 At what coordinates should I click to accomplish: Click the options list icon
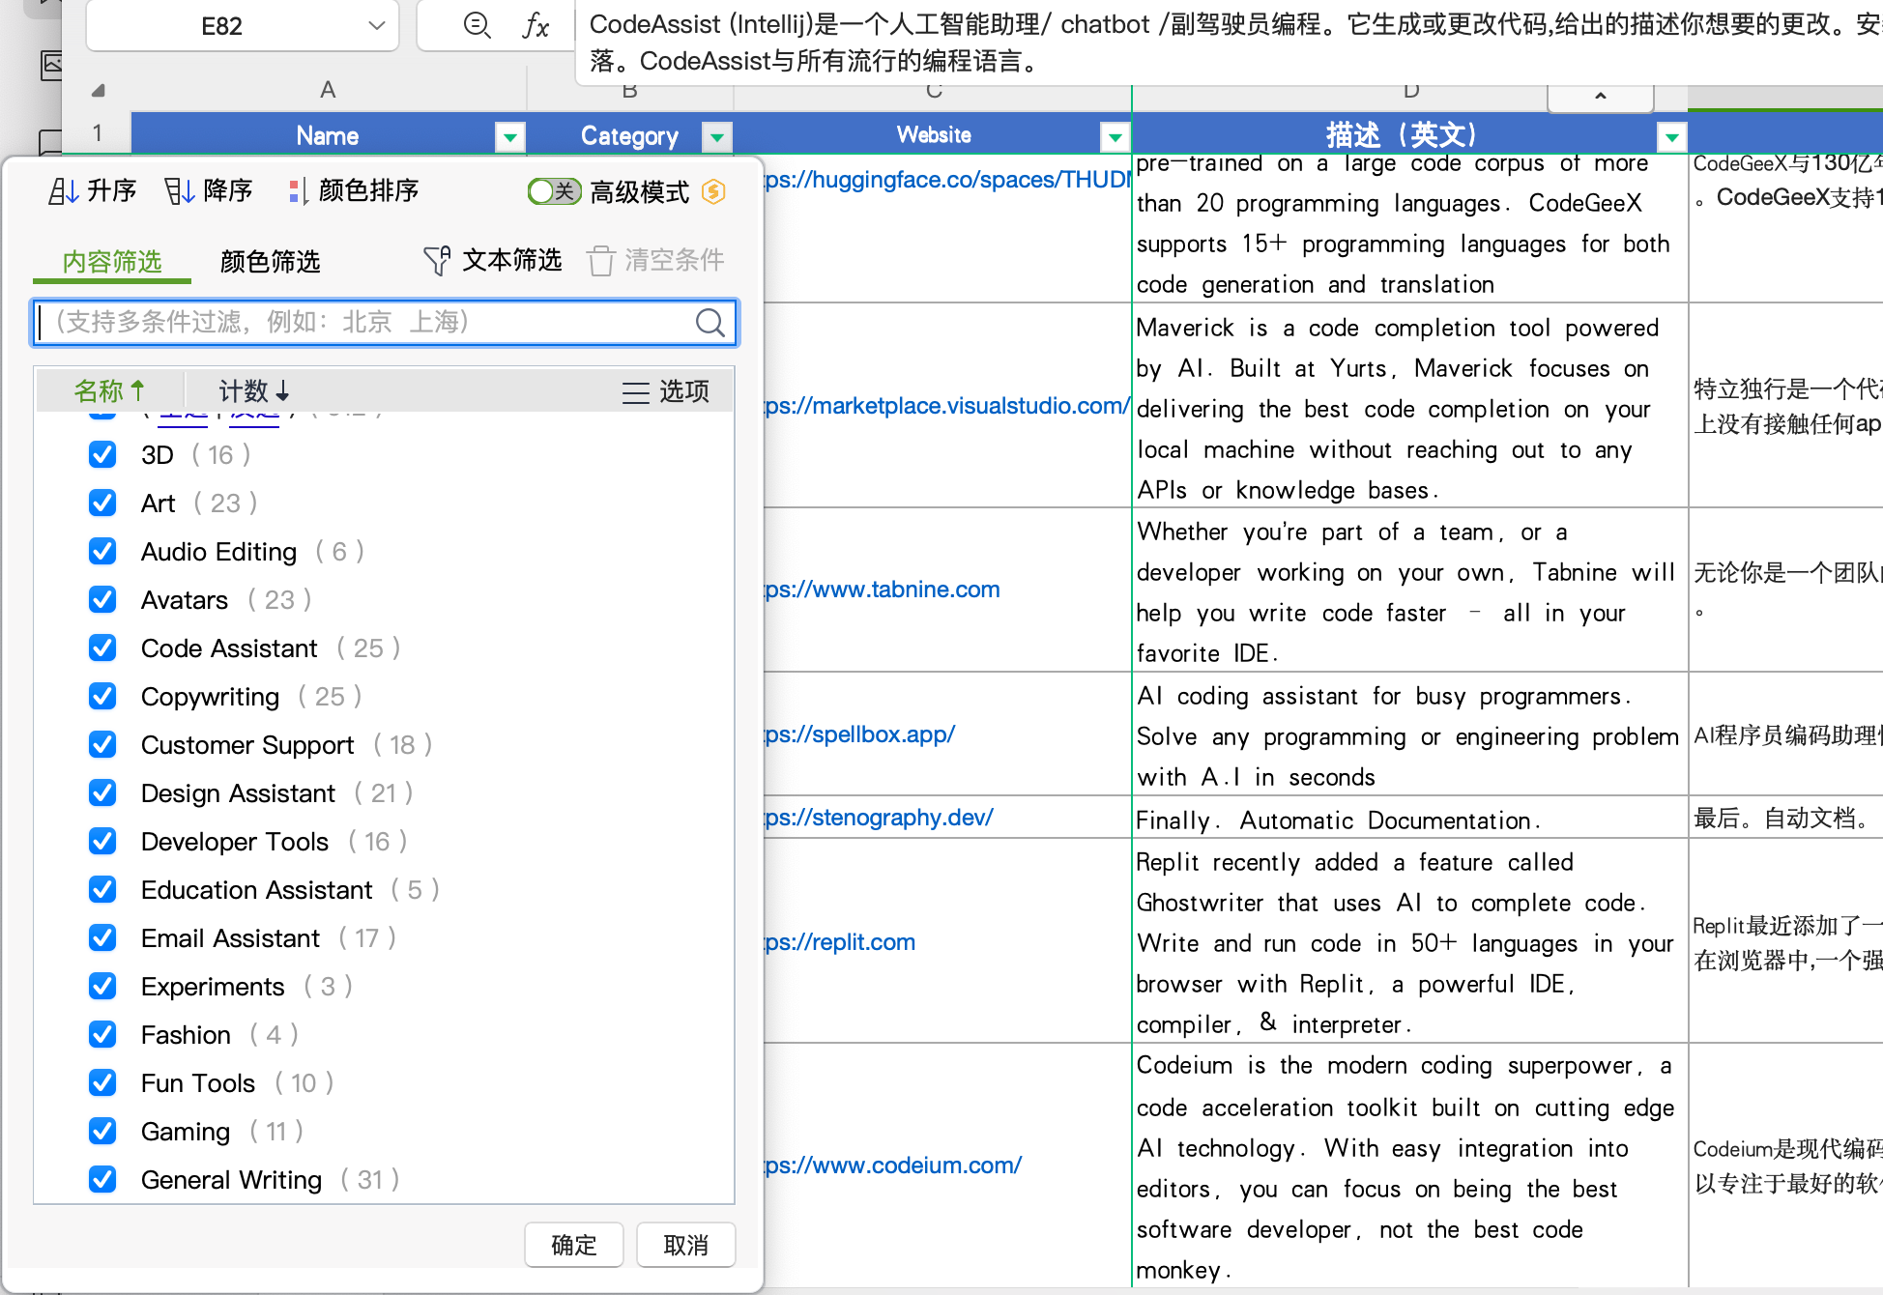click(635, 391)
